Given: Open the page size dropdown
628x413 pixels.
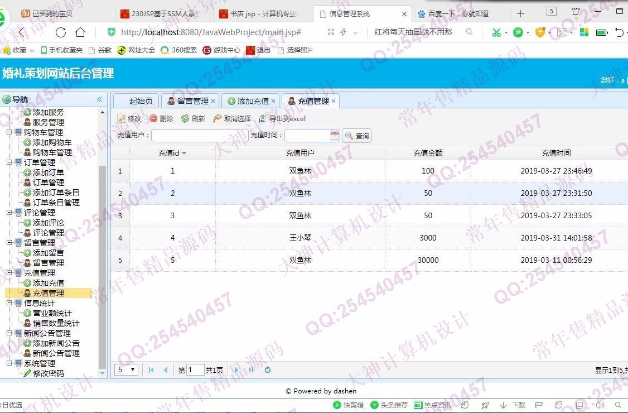Looking at the screenshot, I should (127, 369).
